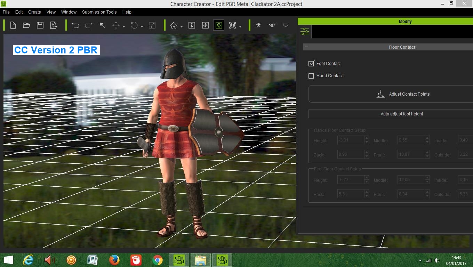Click the volume speaker tray icon

(437, 260)
